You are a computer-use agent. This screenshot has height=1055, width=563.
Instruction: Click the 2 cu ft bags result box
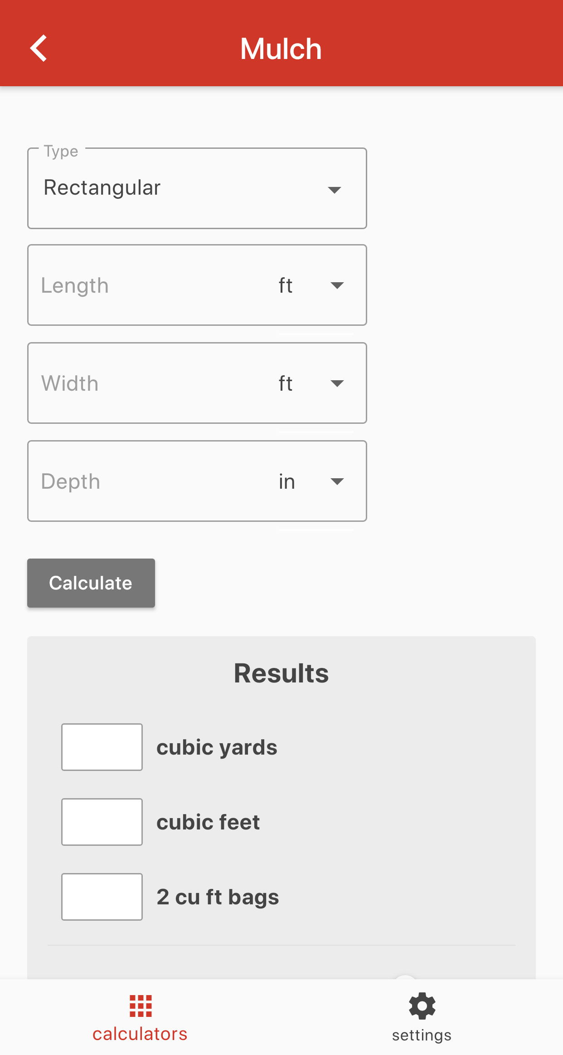click(x=102, y=897)
